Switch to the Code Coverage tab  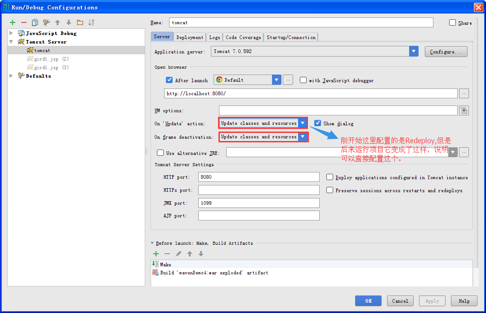click(x=243, y=37)
